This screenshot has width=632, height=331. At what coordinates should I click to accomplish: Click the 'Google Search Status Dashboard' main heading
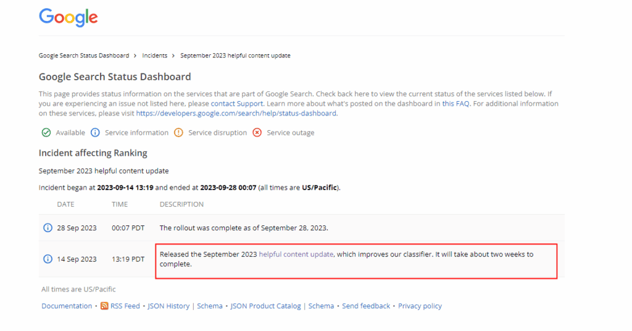coord(115,77)
